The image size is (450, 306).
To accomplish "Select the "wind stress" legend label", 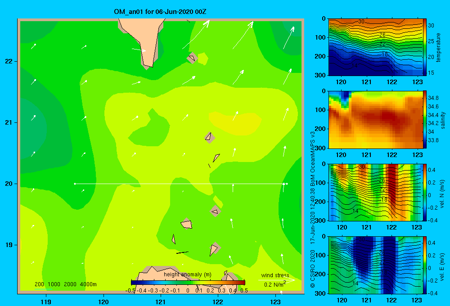I will tap(275, 275).
